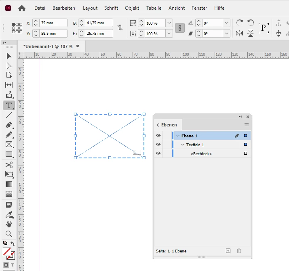Image resolution: width=289 pixels, height=271 pixels.
Task: Select the Scissors tool
Action: (x=9, y=165)
